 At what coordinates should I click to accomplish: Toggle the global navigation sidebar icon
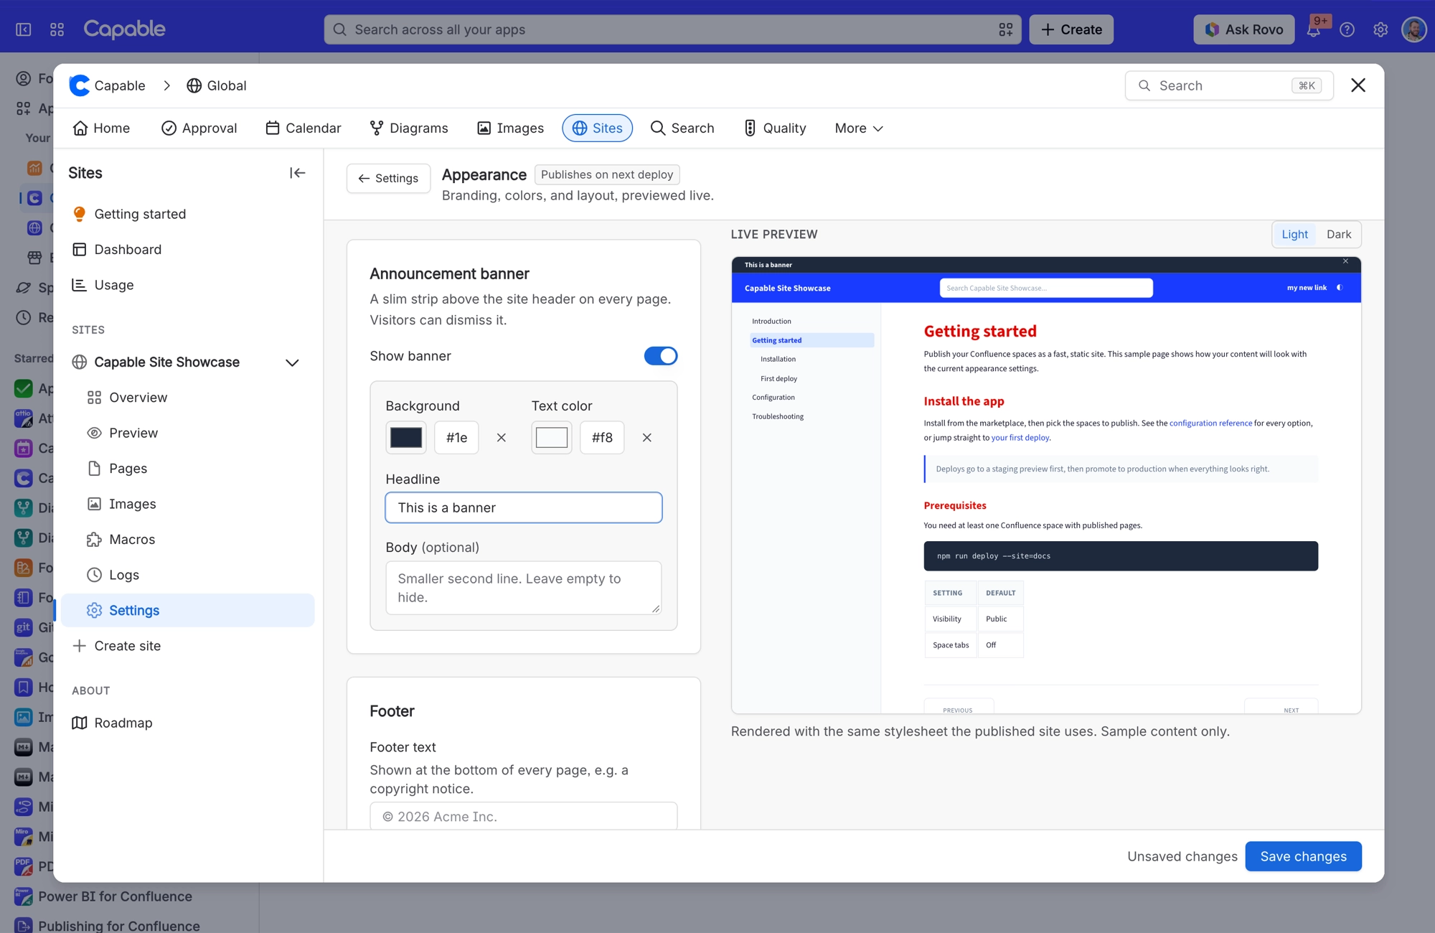pos(24,29)
